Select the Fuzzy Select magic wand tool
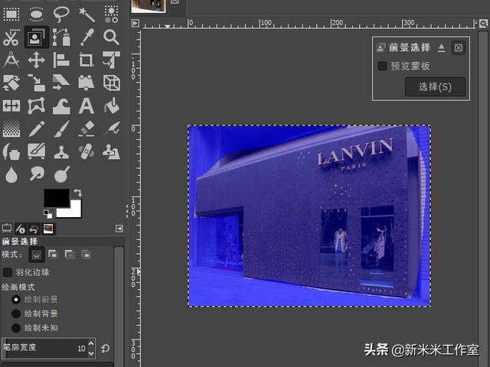This screenshot has height=367, width=490. click(x=87, y=15)
